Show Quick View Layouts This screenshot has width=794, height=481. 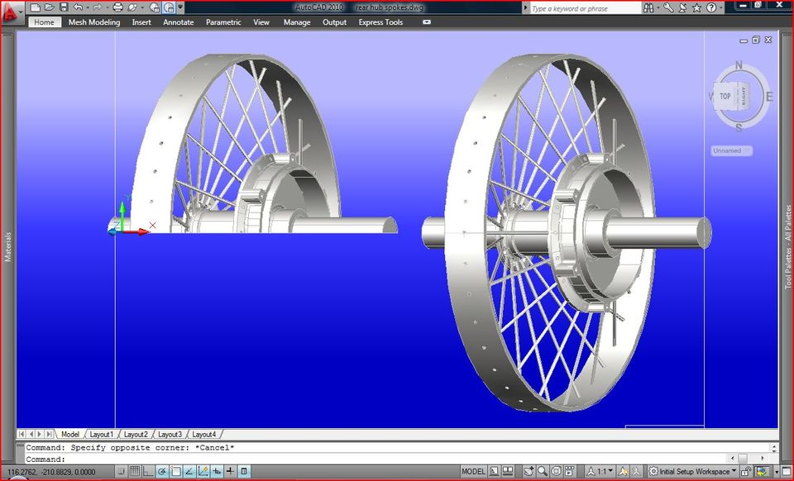tap(494, 472)
